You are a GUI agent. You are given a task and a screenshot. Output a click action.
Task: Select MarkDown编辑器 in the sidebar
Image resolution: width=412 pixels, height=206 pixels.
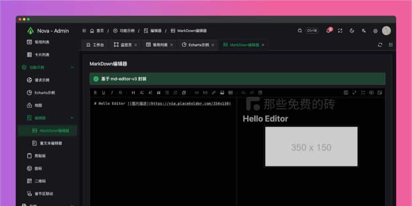(x=48, y=131)
